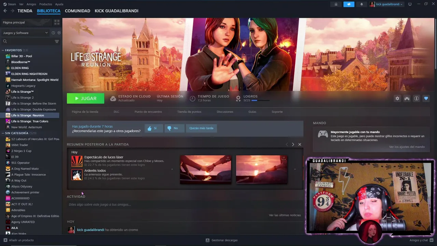
Task: Open Punto de encuentro link
Action: click(148, 112)
